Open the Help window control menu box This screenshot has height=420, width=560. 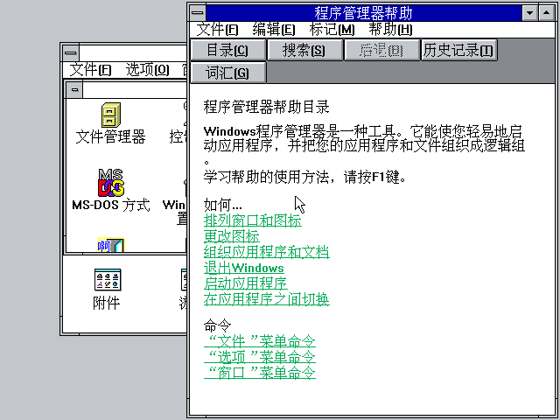tap(198, 13)
